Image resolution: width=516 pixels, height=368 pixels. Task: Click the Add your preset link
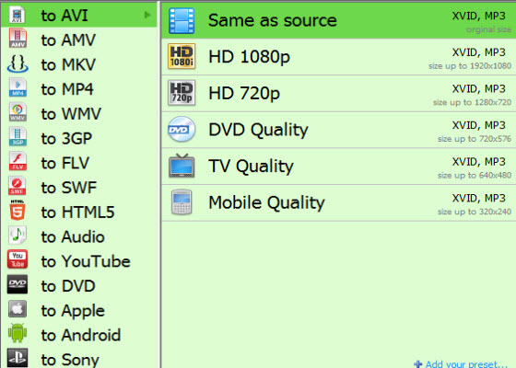(x=466, y=364)
